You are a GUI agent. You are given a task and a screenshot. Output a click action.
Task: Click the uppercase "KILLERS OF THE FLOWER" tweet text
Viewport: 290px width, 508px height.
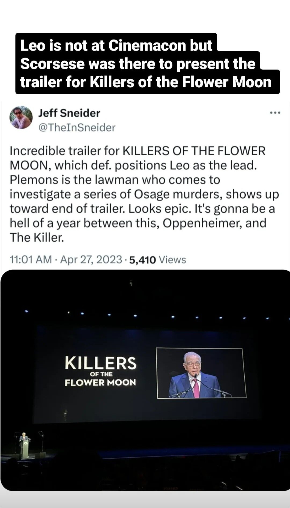[x=194, y=151]
